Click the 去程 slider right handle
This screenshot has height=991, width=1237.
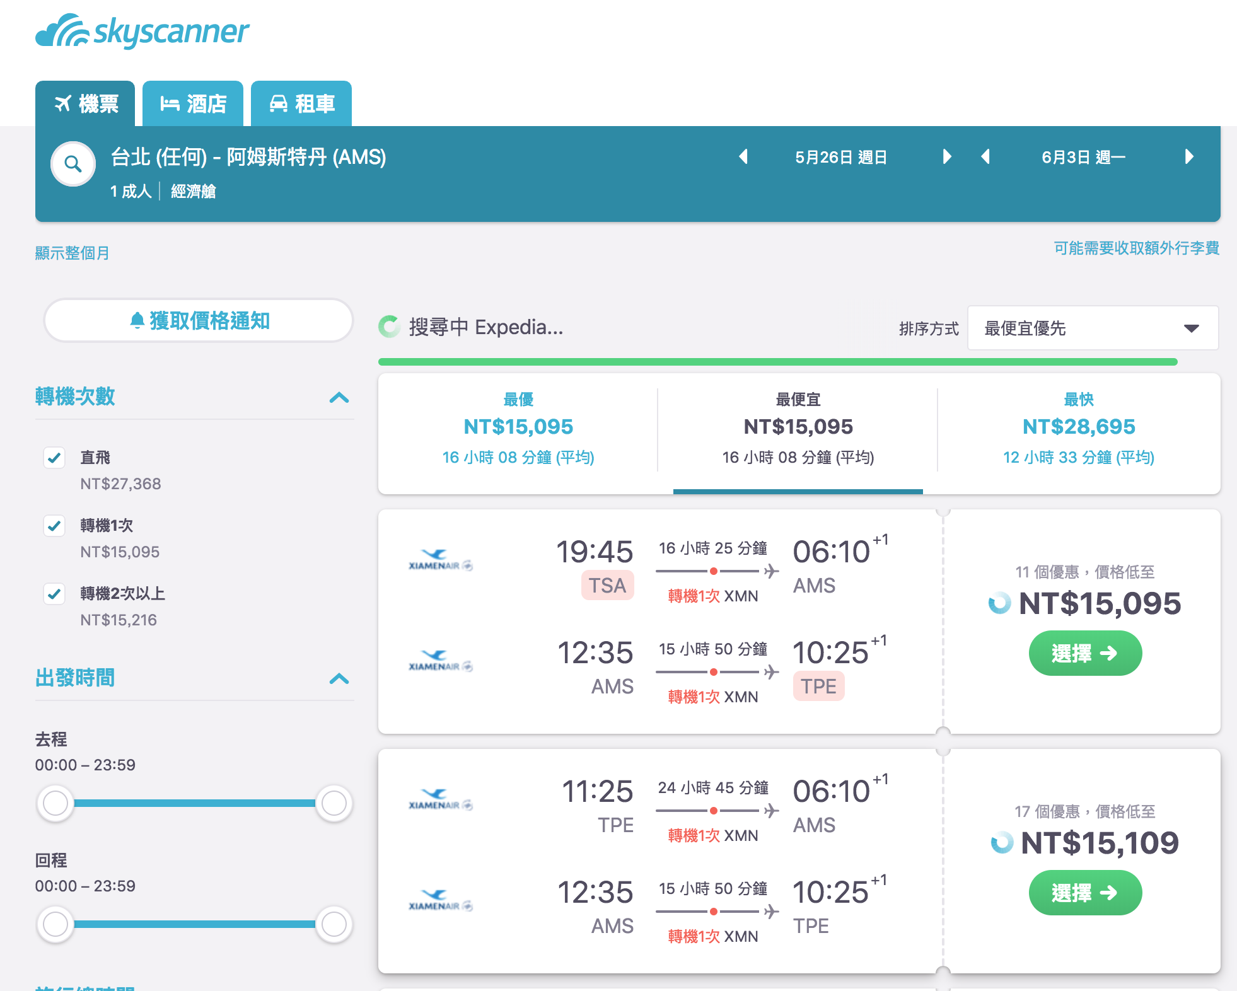pos(334,803)
